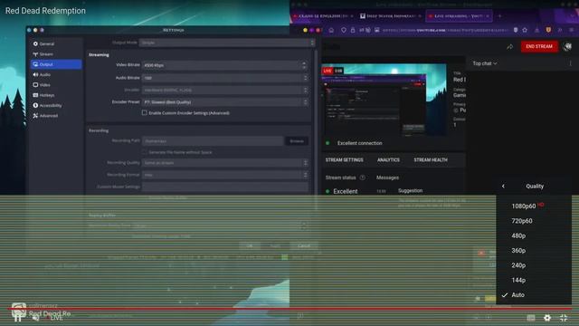Image resolution: width=579 pixels, height=326 pixels.
Task: Open the player settings gear icon
Action: coord(547,318)
